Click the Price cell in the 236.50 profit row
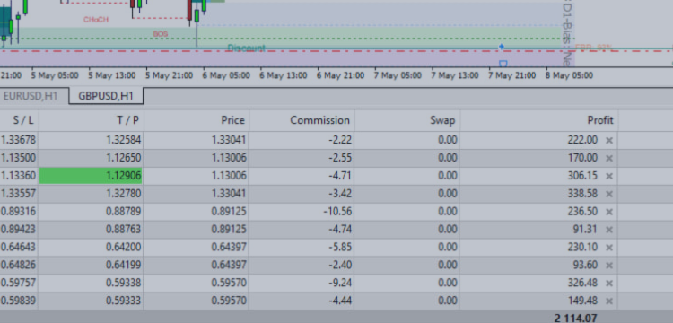 pyautogui.click(x=229, y=212)
